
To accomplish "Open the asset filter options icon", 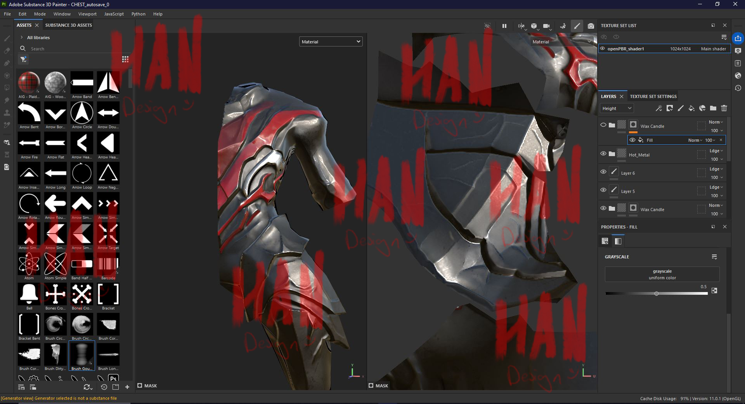I will [x=24, y=59].
